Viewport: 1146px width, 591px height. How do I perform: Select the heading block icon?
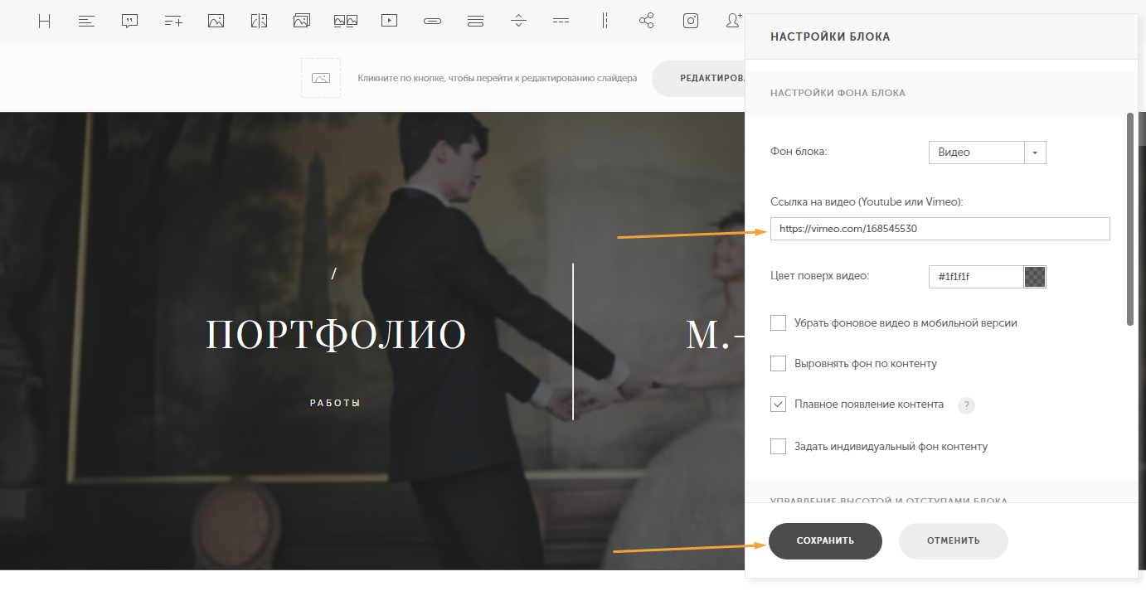pyautogui.click(x=44, y=22)
